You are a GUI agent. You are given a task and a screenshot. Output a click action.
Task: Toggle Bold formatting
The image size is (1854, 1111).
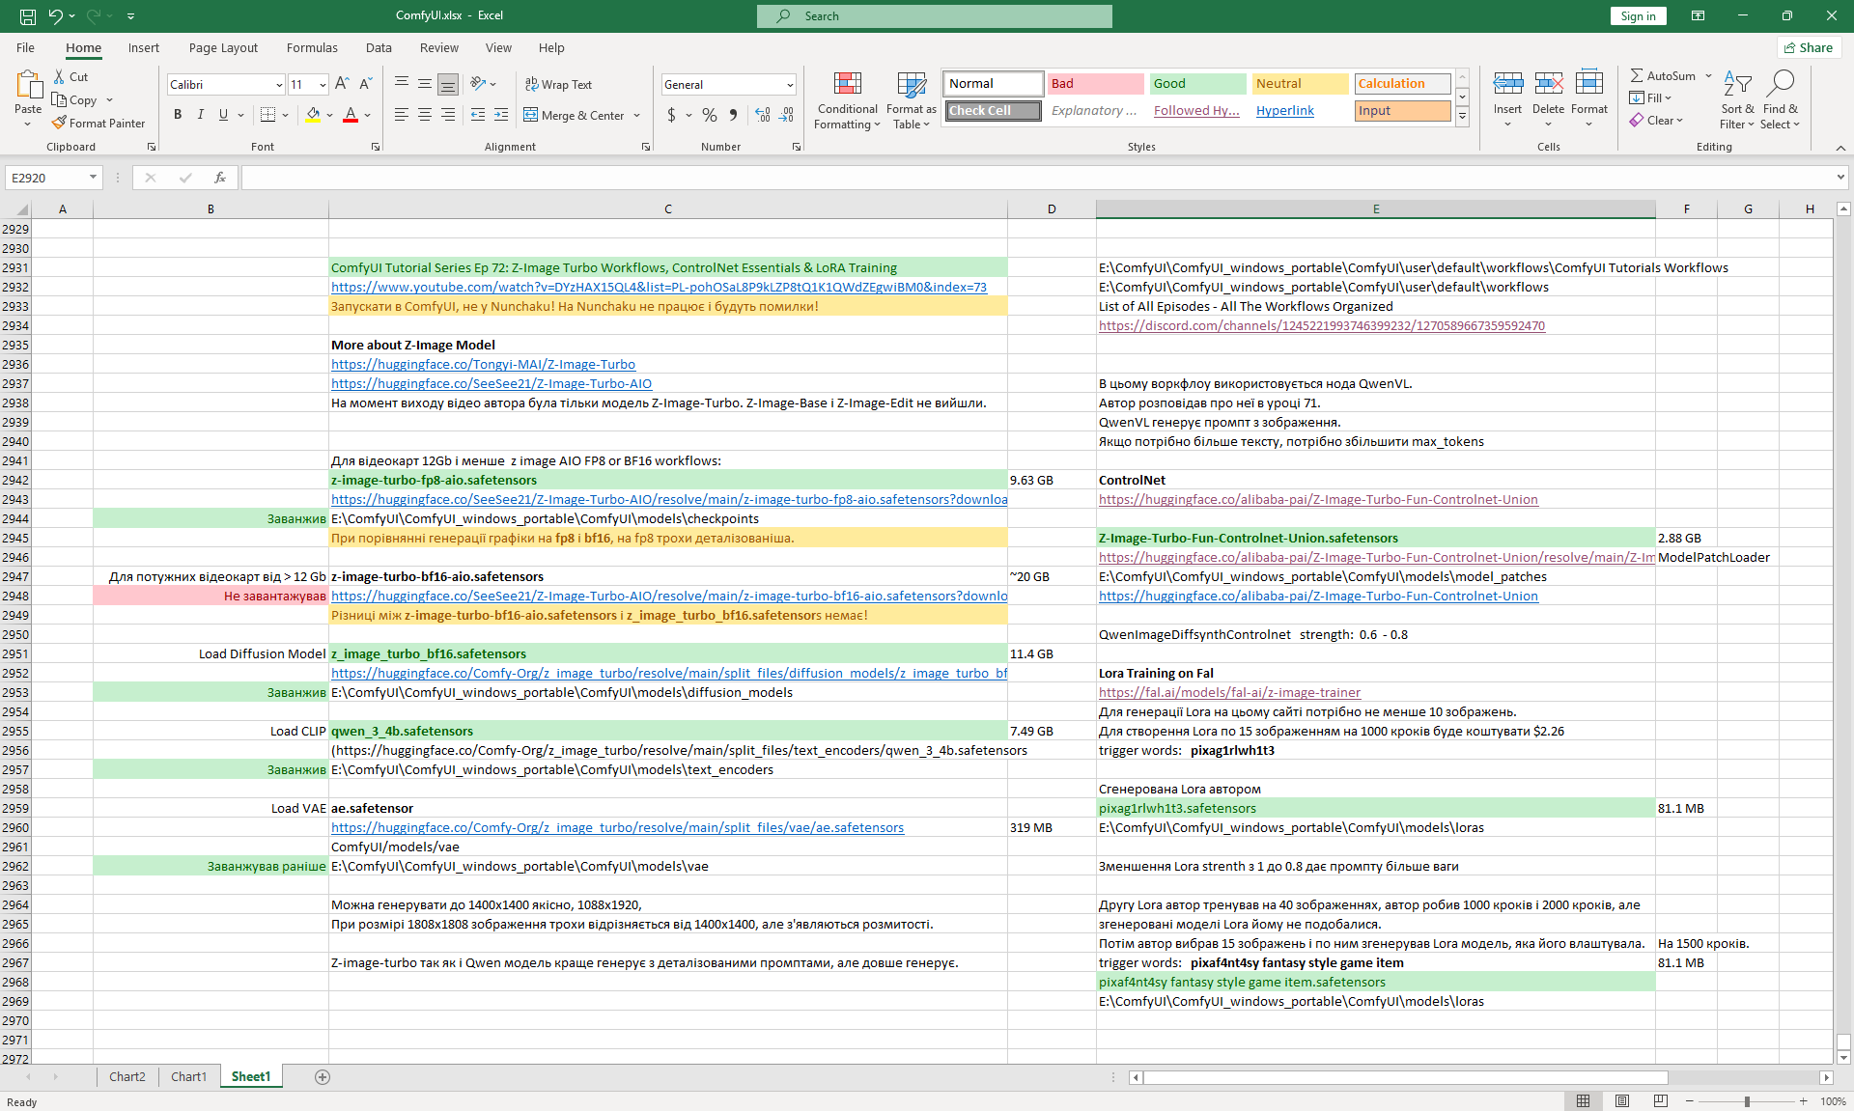coord(178,115)
